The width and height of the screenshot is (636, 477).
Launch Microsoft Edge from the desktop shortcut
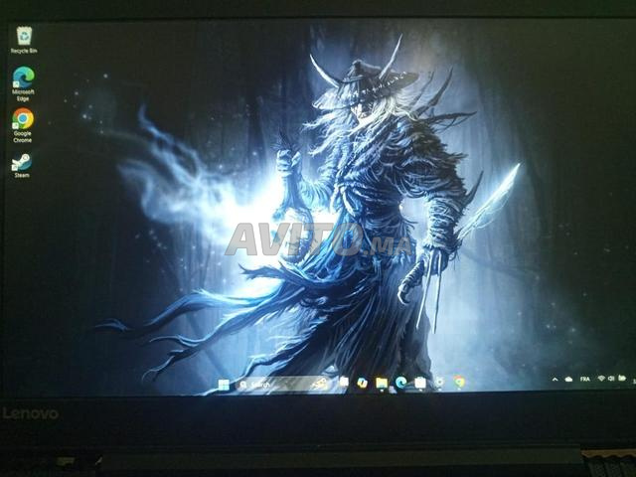click(23, 78)
